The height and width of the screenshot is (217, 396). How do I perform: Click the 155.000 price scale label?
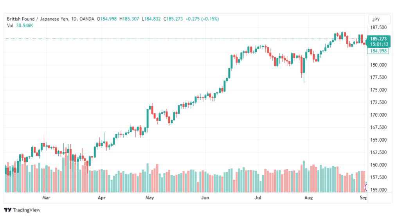point(378,190)
